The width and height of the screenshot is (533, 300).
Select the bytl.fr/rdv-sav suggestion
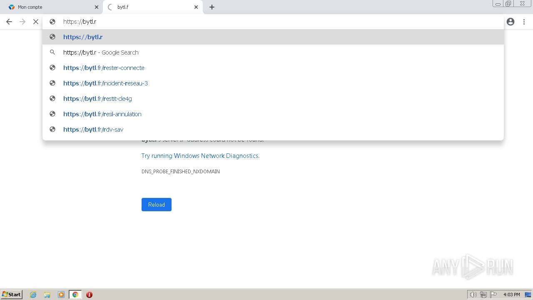click(273, 130)
